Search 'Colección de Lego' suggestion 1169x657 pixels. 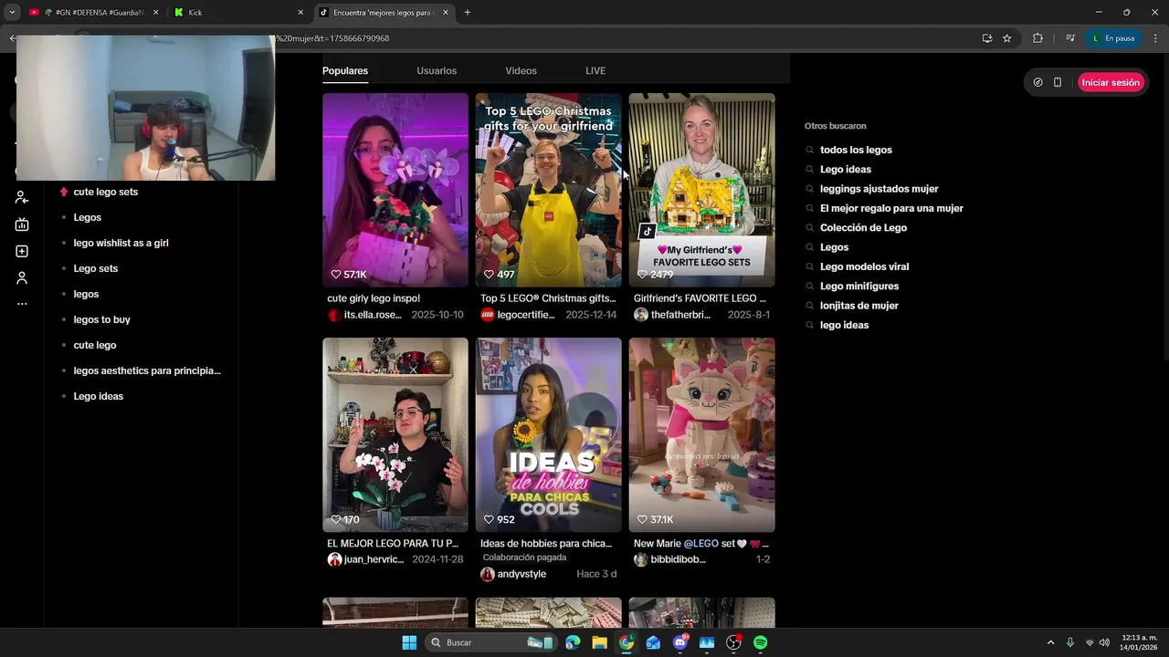pyautogui.click(x=863, y=228)
